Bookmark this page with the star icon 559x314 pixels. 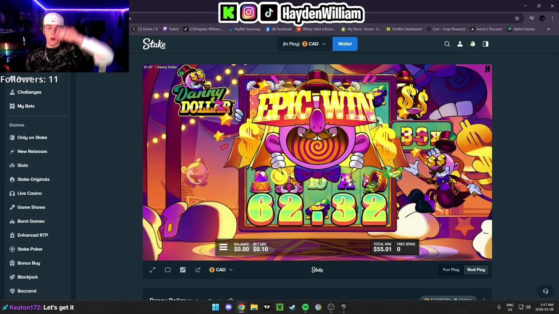point(517,18)
